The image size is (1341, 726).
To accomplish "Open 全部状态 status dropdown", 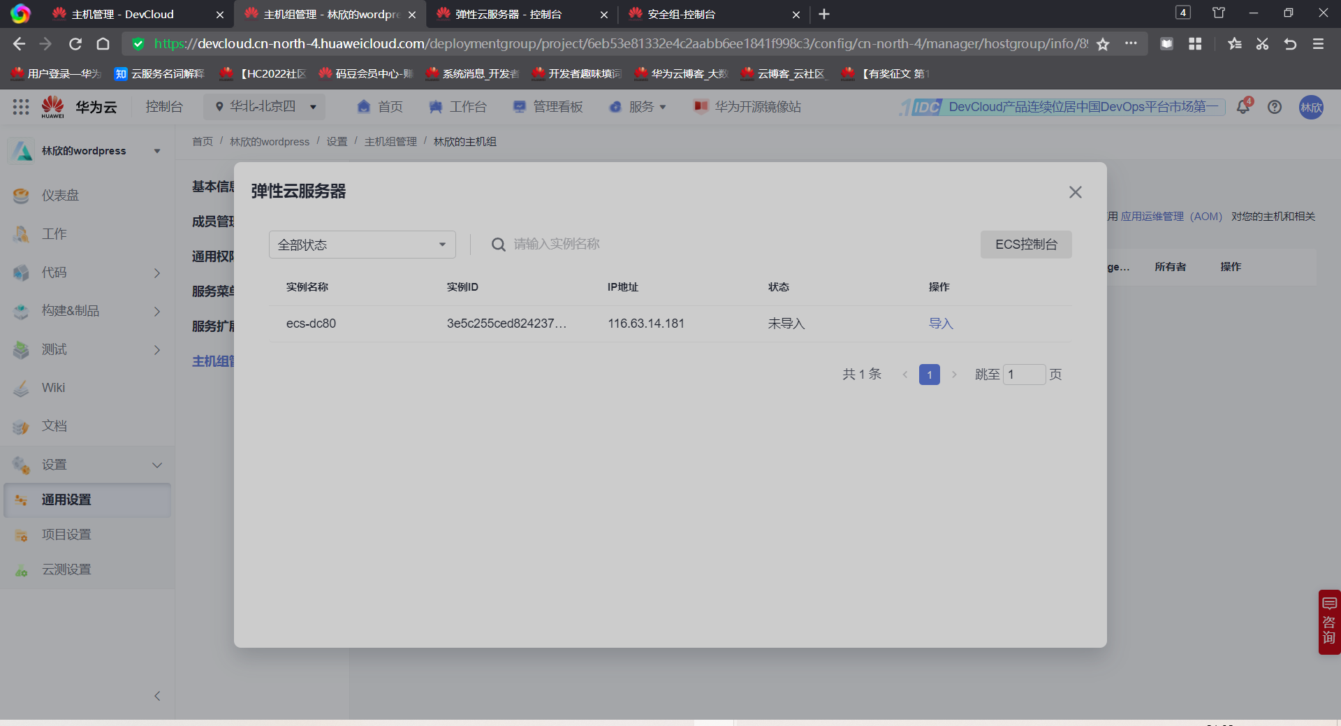I will 362,245.
